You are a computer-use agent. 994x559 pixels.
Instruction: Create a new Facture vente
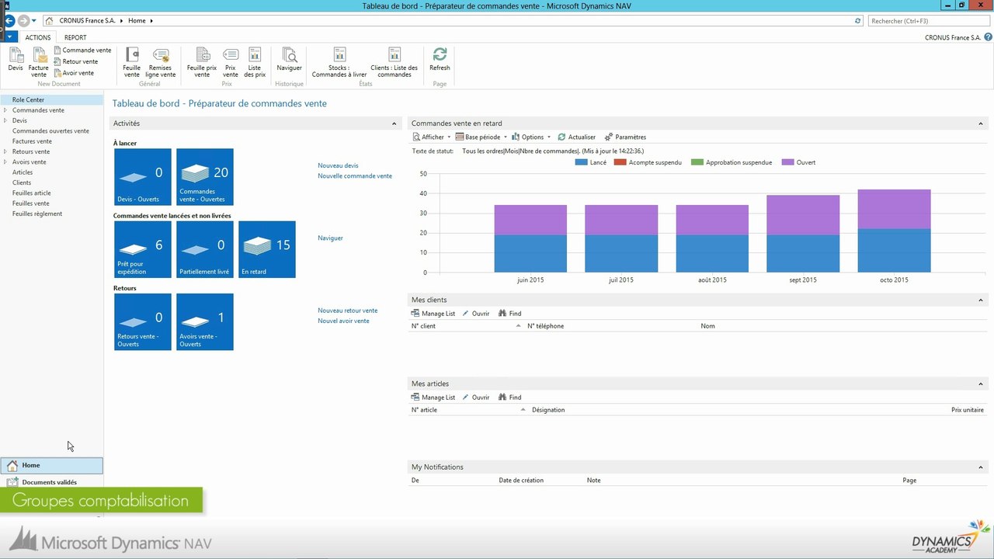39,62
